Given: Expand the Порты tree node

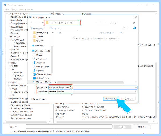Looking at the screenshot, I should (x=9, y=82).
